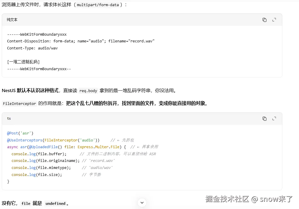Click the bold text NestJS 默认不认识这种格式
The width and height of the screenshot is (299, 209).
30,90
